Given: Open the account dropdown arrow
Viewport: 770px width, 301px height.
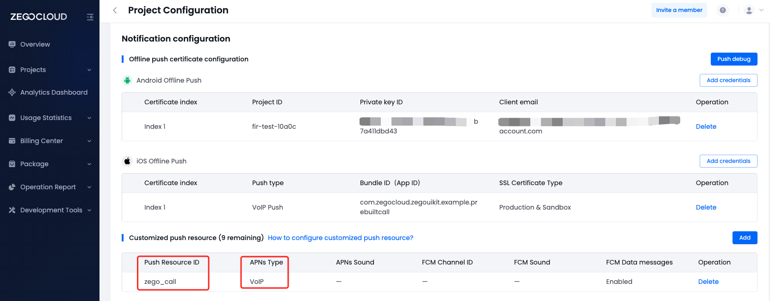Looking at the screenshot, I should coord(761,10).
